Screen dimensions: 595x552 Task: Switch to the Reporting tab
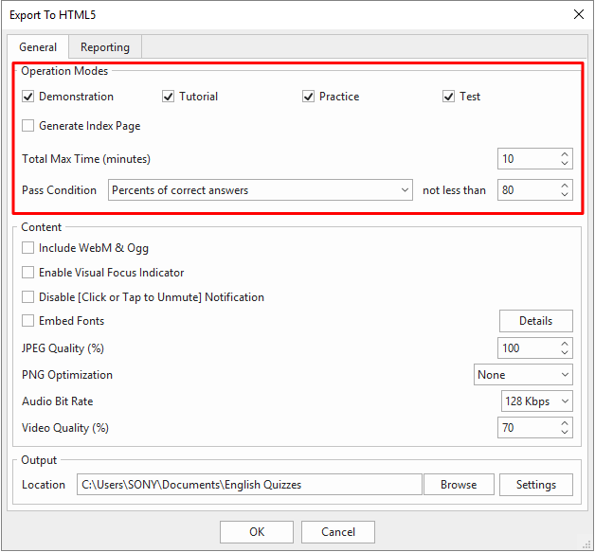coord(104,47)
